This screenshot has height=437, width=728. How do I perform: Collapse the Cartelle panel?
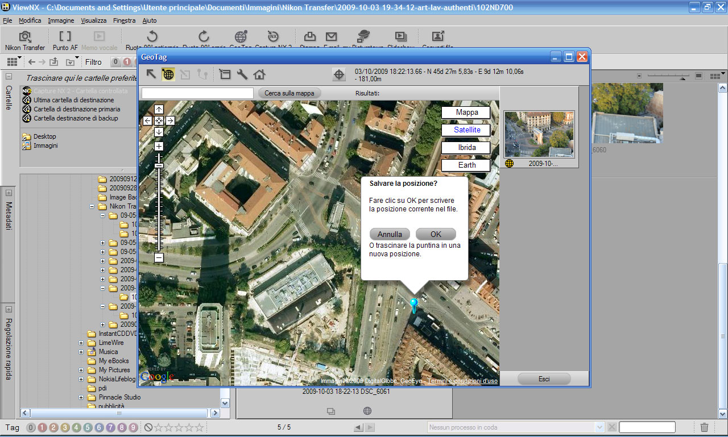pyautogui.click(x=9, y=76)
